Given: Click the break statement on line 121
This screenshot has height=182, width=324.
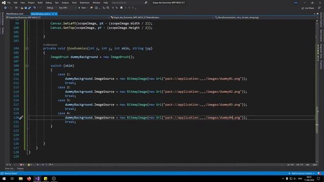Looking at the screenshot, I should [70, 122].
